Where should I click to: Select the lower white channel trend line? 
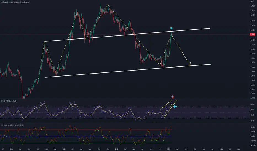pos(128,71)
